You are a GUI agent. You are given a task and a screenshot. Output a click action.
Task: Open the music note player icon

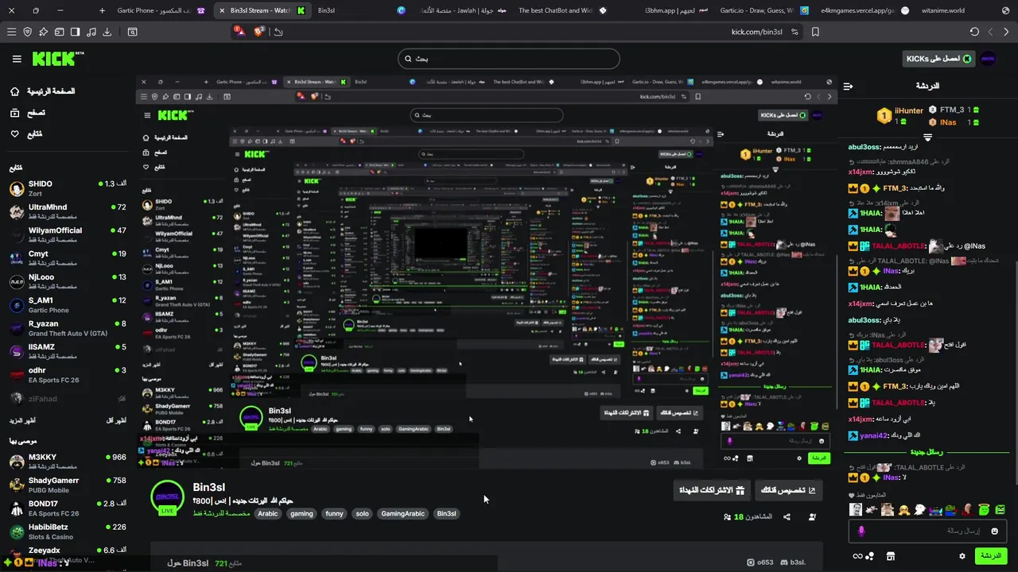(91, 32)
